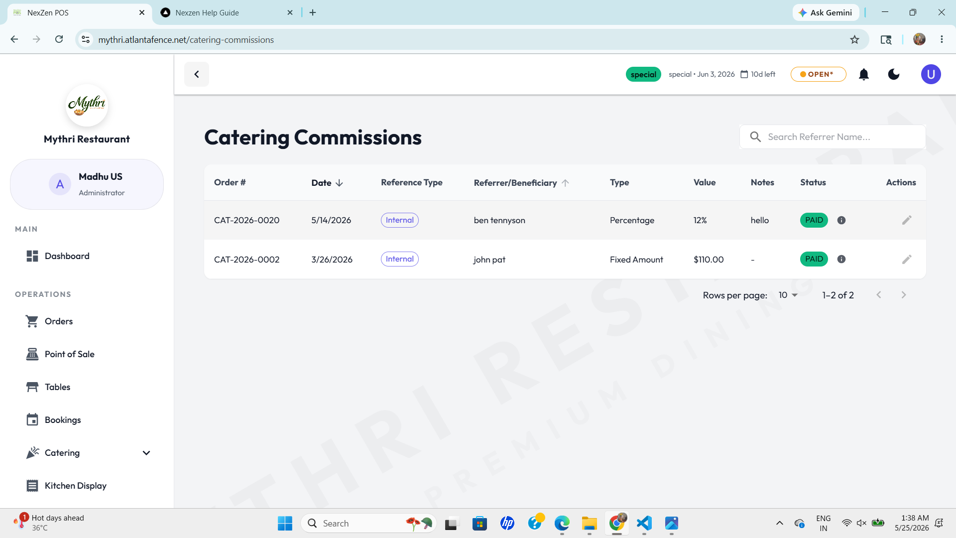
Task: Click the Mythri Restaurant logo
Action: [87, 105]
